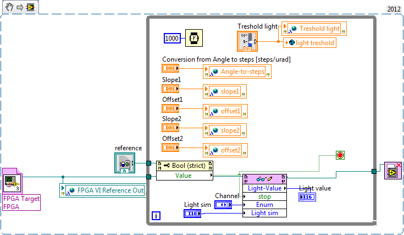Click the Slope2 DBL control terminal
The width and height of the screenshot is (404, 235).
170,128
